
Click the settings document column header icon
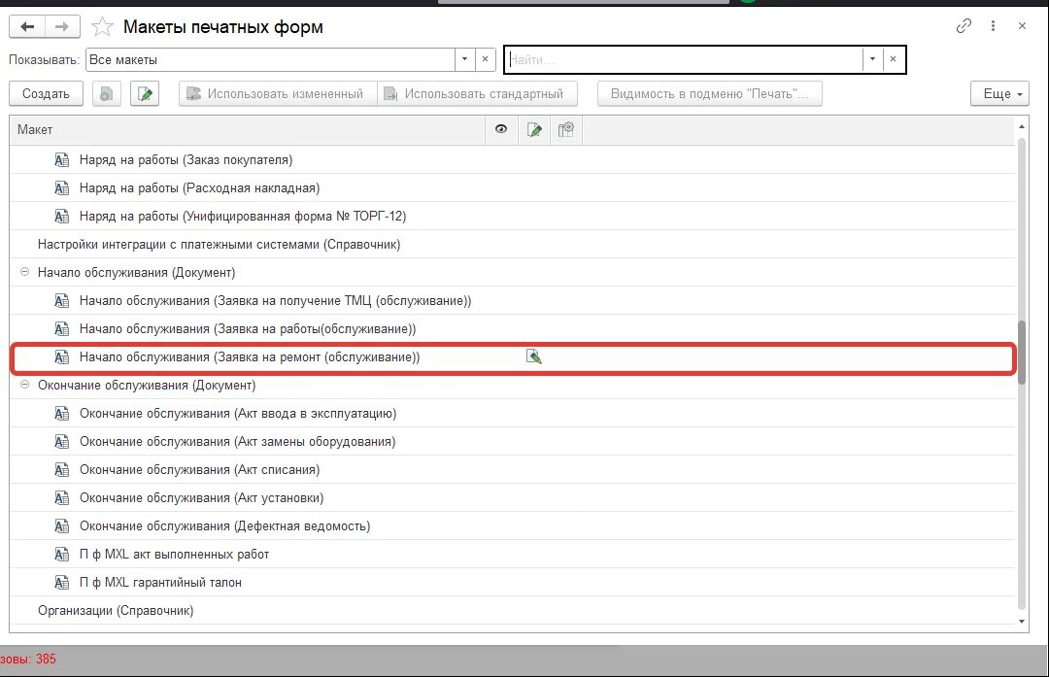(x=566, y=129)
